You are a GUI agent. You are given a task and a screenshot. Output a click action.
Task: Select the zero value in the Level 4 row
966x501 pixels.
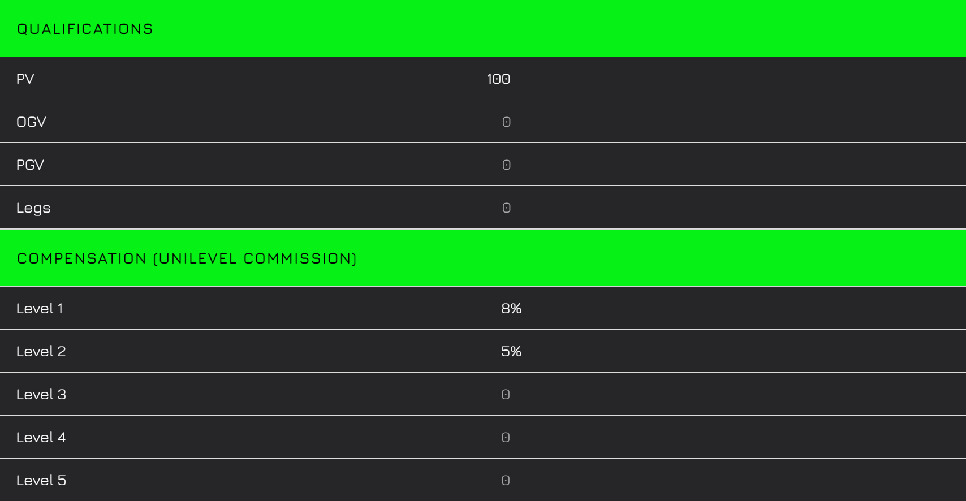pos(506,437)
